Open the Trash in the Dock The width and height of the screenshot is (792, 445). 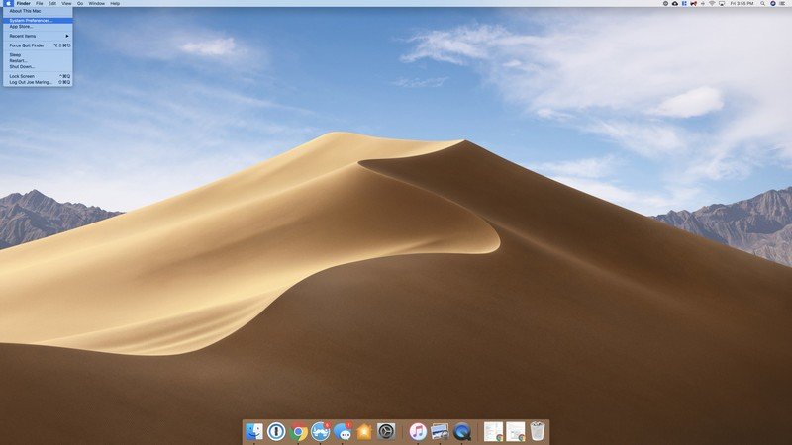(538, 431)
